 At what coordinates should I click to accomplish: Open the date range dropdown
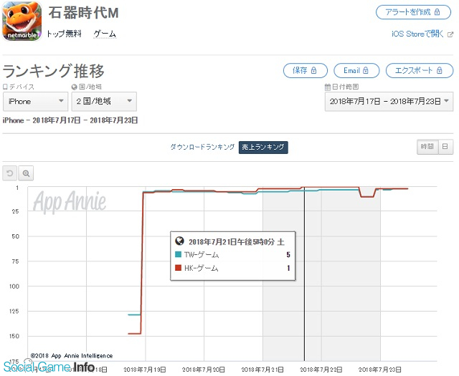pyautogui.click(x=389, y=102)
